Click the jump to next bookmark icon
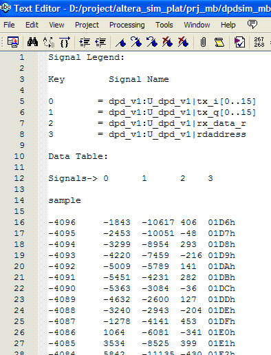Image resolution: width=271 pixels, height=355 pixels. click(136, 42)
